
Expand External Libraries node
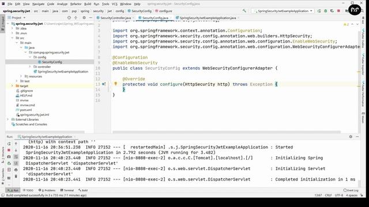8,120
